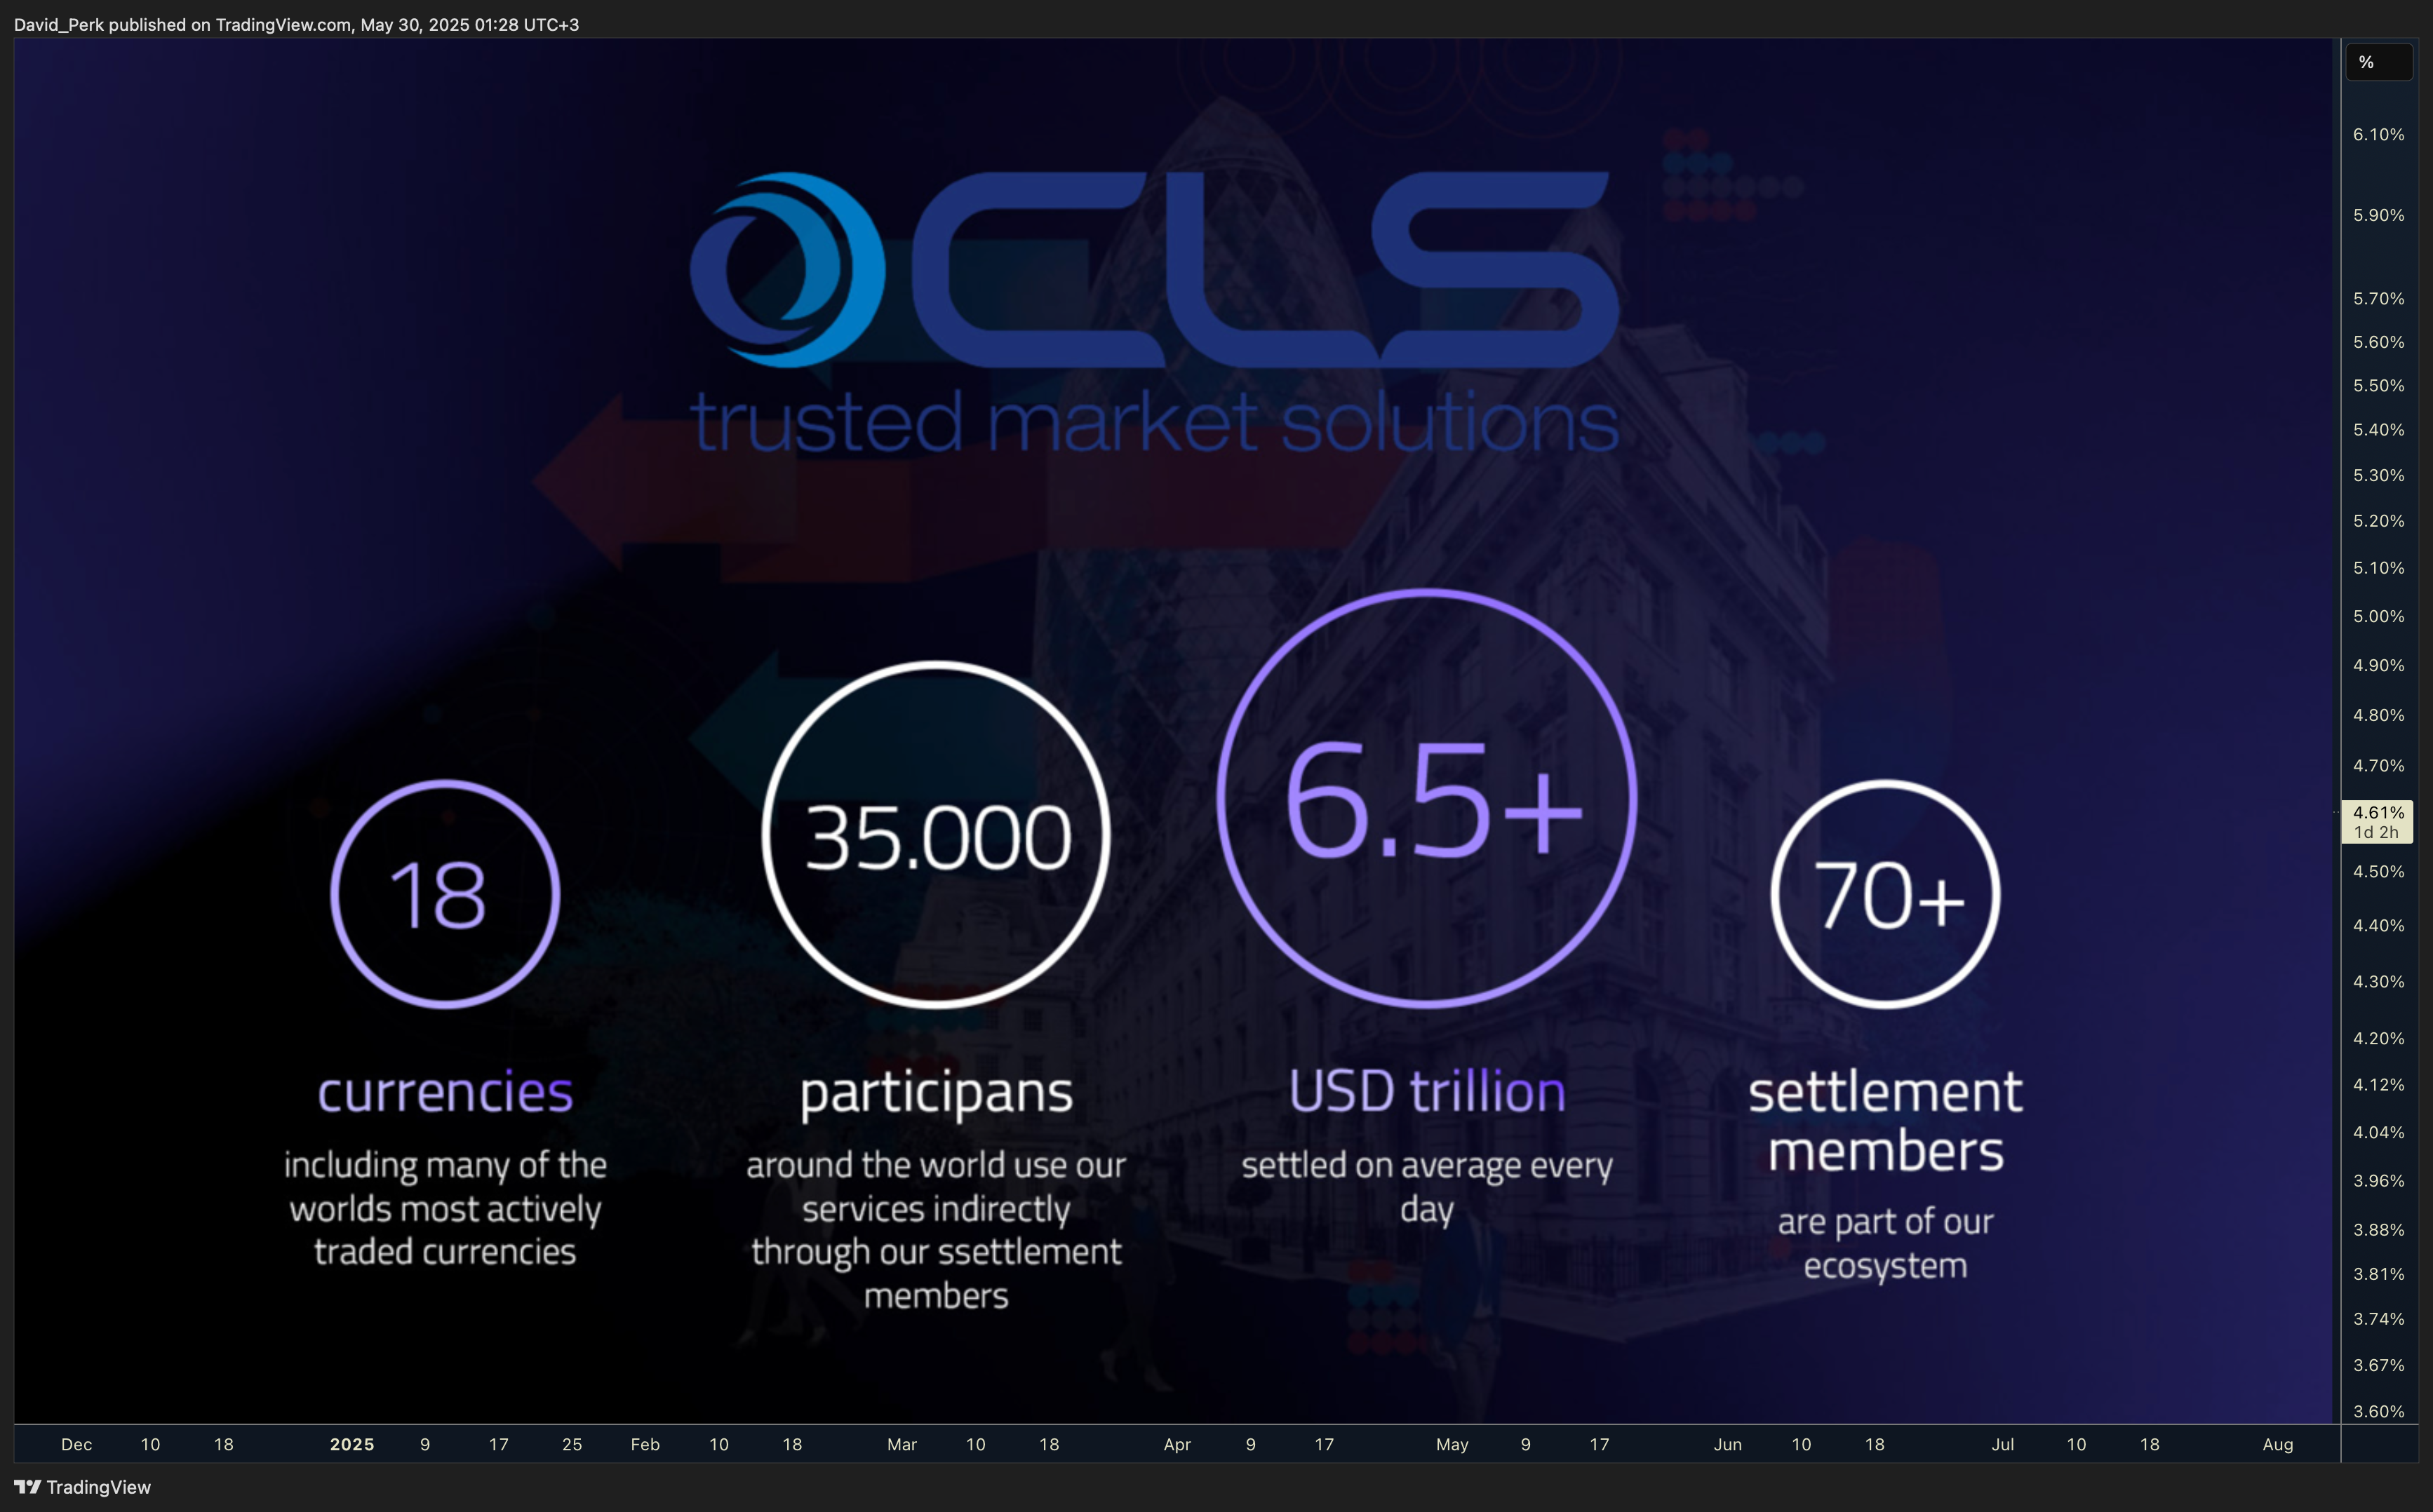The height and width of the screenshot is (1512, 2433).
Task: Click the 4.20% price axis label
Action: pos(2378,1038)
